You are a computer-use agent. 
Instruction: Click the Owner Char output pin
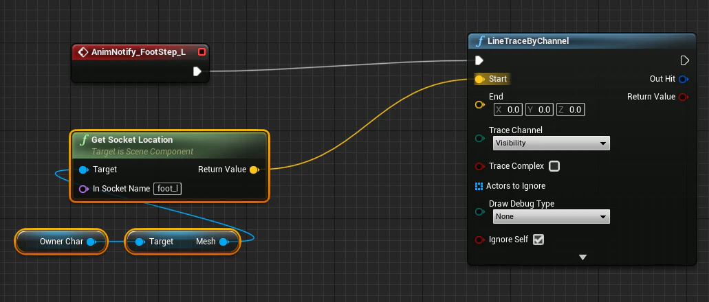click(x=91, y=242)
